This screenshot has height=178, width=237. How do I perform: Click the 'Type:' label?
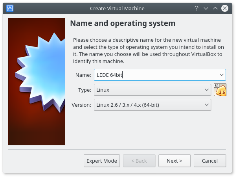click(x=85, y=90)
